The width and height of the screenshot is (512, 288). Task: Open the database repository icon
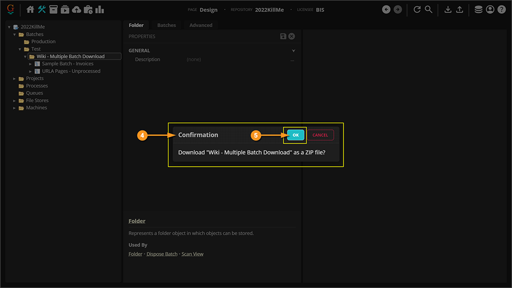click(478, 9)
